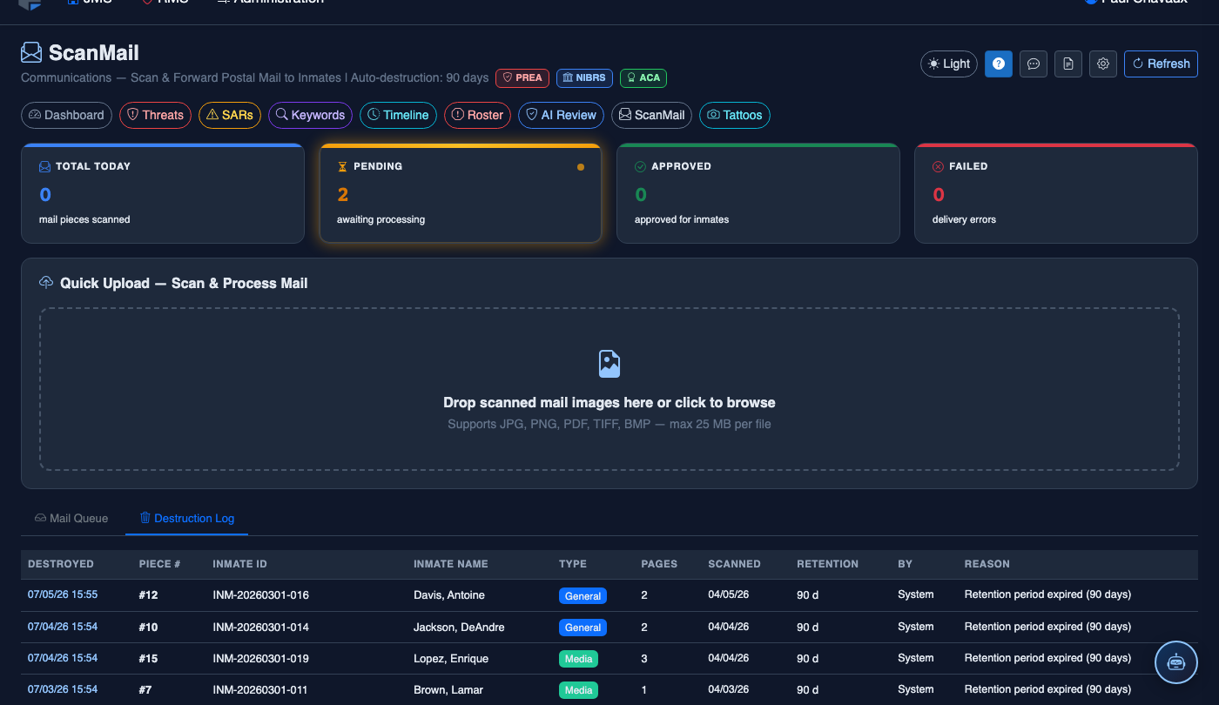The width and height of the screenshot is (1219, 705).
Task: Click the help question mark icon
Action: pos(999,64)
